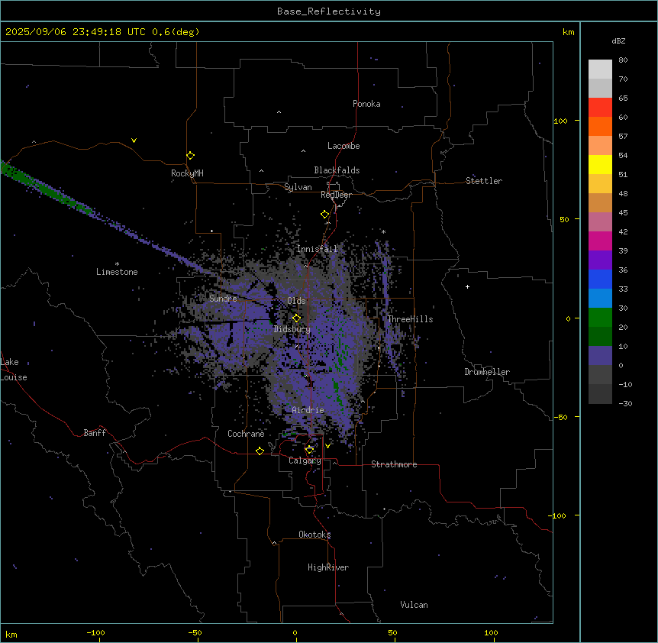This screenshot has height=643, width=658.
Task: Click the green 30 dBZ legend swatch
Action: point(600,318)
